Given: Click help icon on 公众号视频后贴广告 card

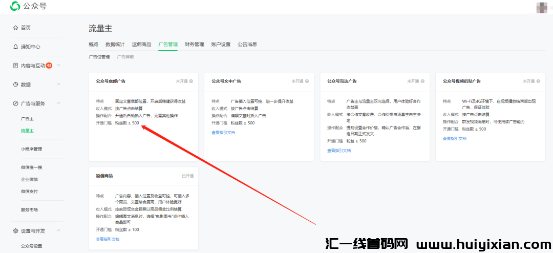Looking at the screenshot, I should [x=538, y=81].
